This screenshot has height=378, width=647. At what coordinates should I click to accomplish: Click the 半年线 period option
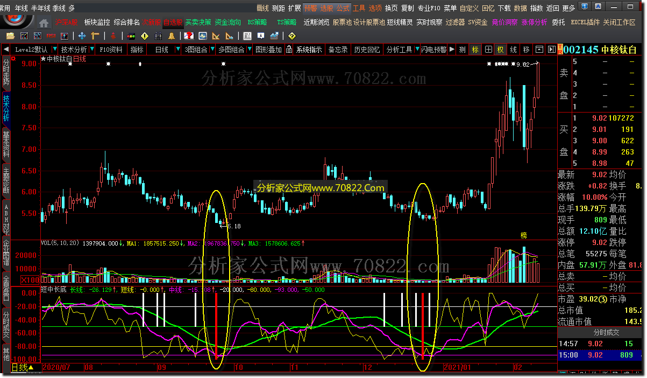(40, 8)
